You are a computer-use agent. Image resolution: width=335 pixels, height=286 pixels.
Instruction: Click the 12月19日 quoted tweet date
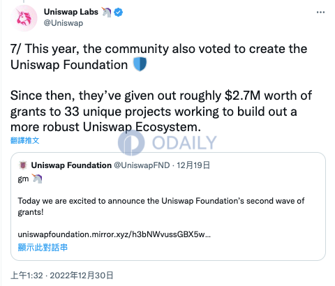(193, 165)
